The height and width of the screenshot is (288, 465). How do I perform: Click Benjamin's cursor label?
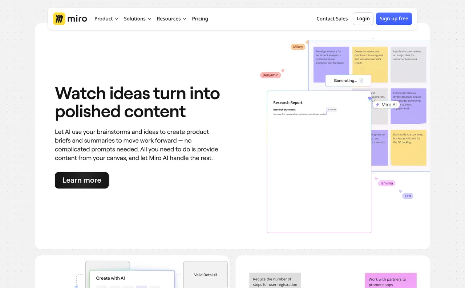270,75
